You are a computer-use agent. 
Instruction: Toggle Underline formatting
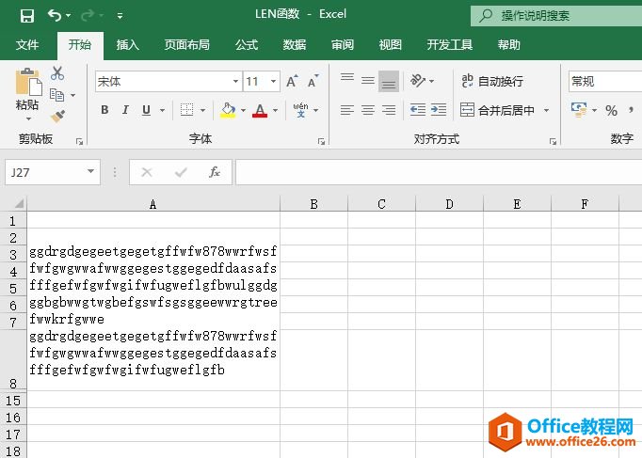tap(146, 110)
